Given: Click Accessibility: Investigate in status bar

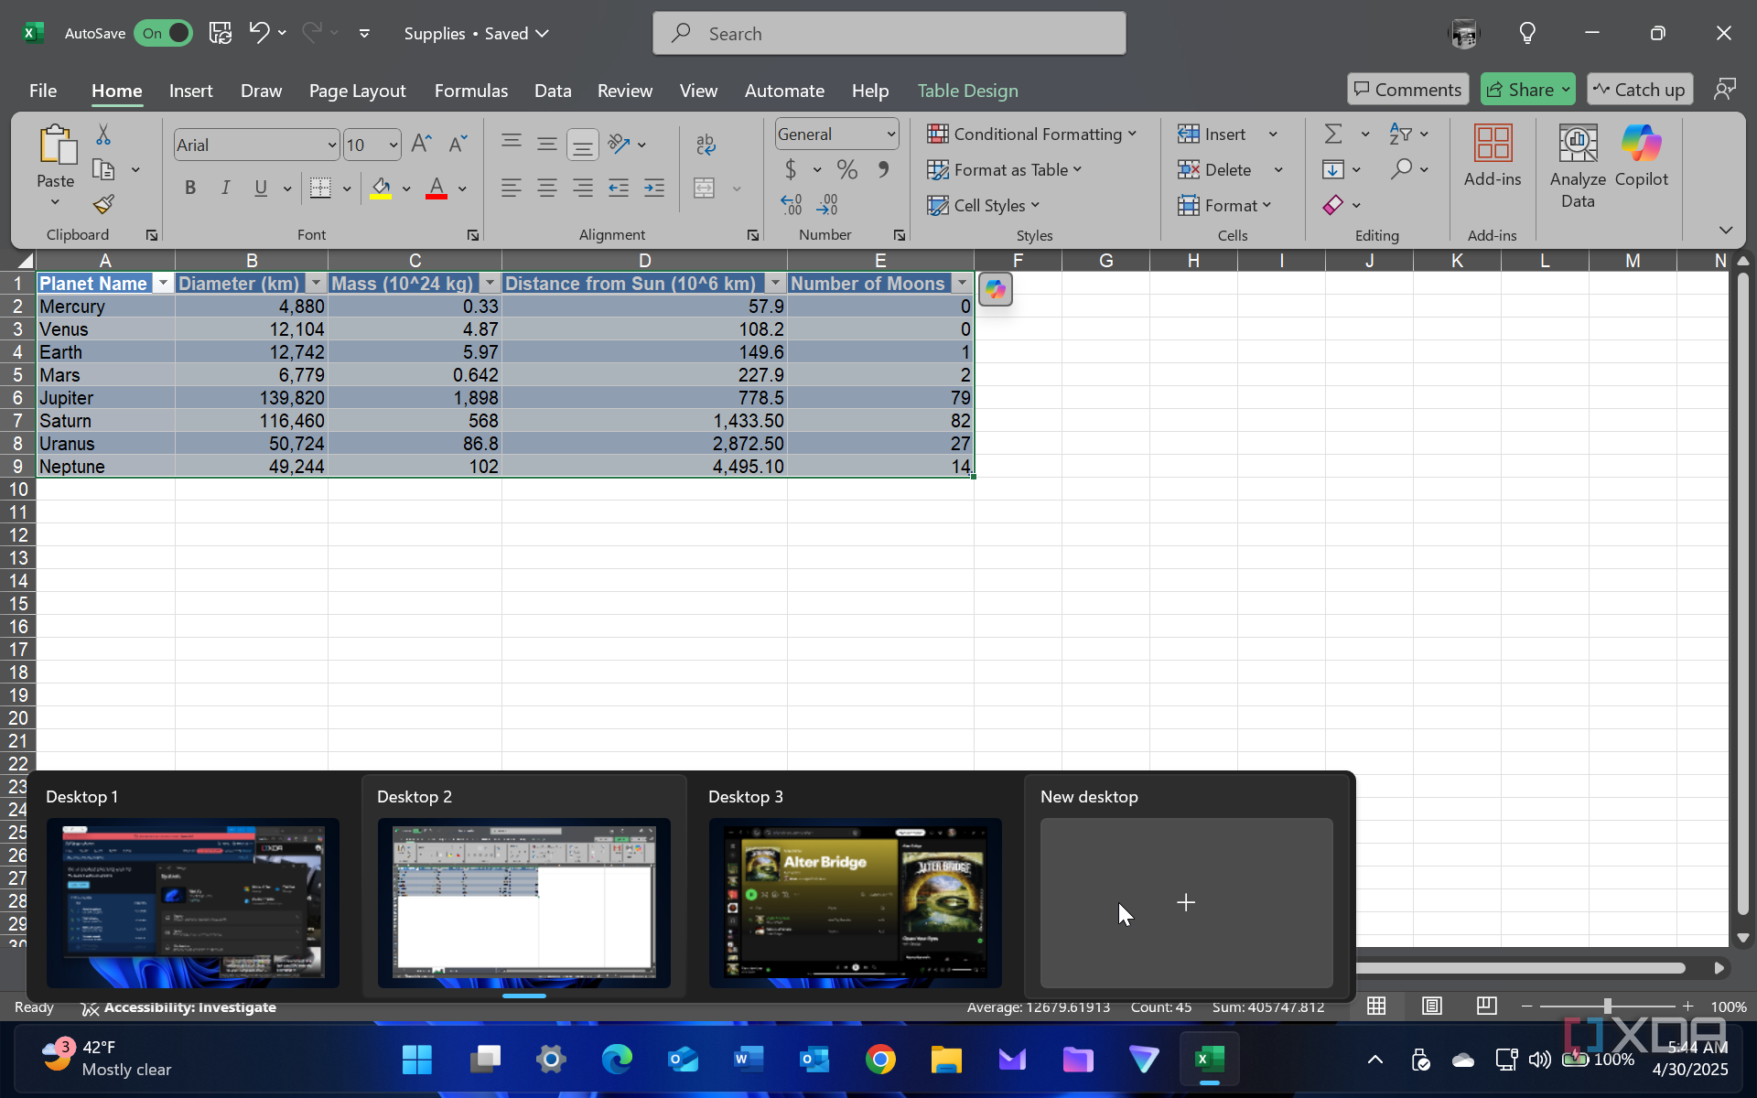Looking at the screenshot, I should [x=179, y=1007].
